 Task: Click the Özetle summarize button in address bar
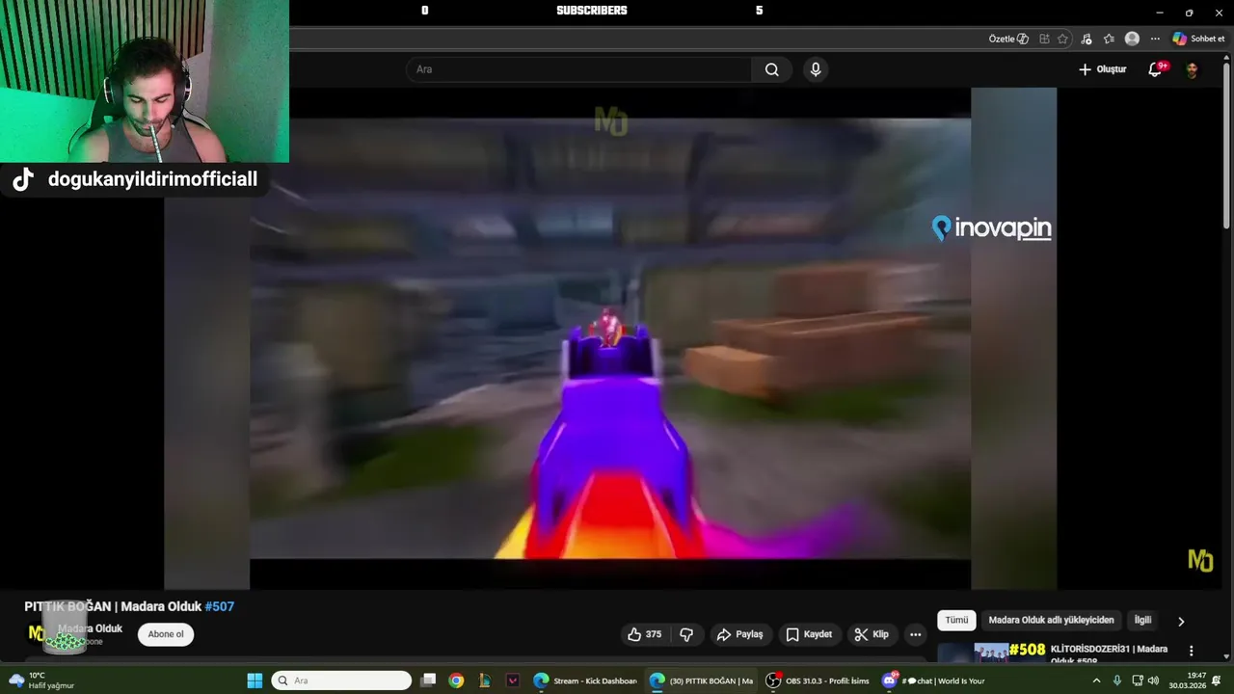click(x=1008, y=39)
